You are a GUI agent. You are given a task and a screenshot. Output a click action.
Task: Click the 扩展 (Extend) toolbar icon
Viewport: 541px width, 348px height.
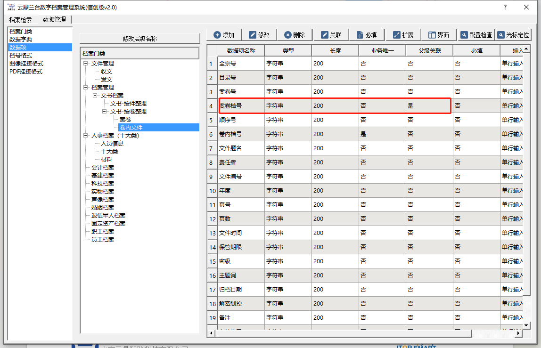coord(397,35)
